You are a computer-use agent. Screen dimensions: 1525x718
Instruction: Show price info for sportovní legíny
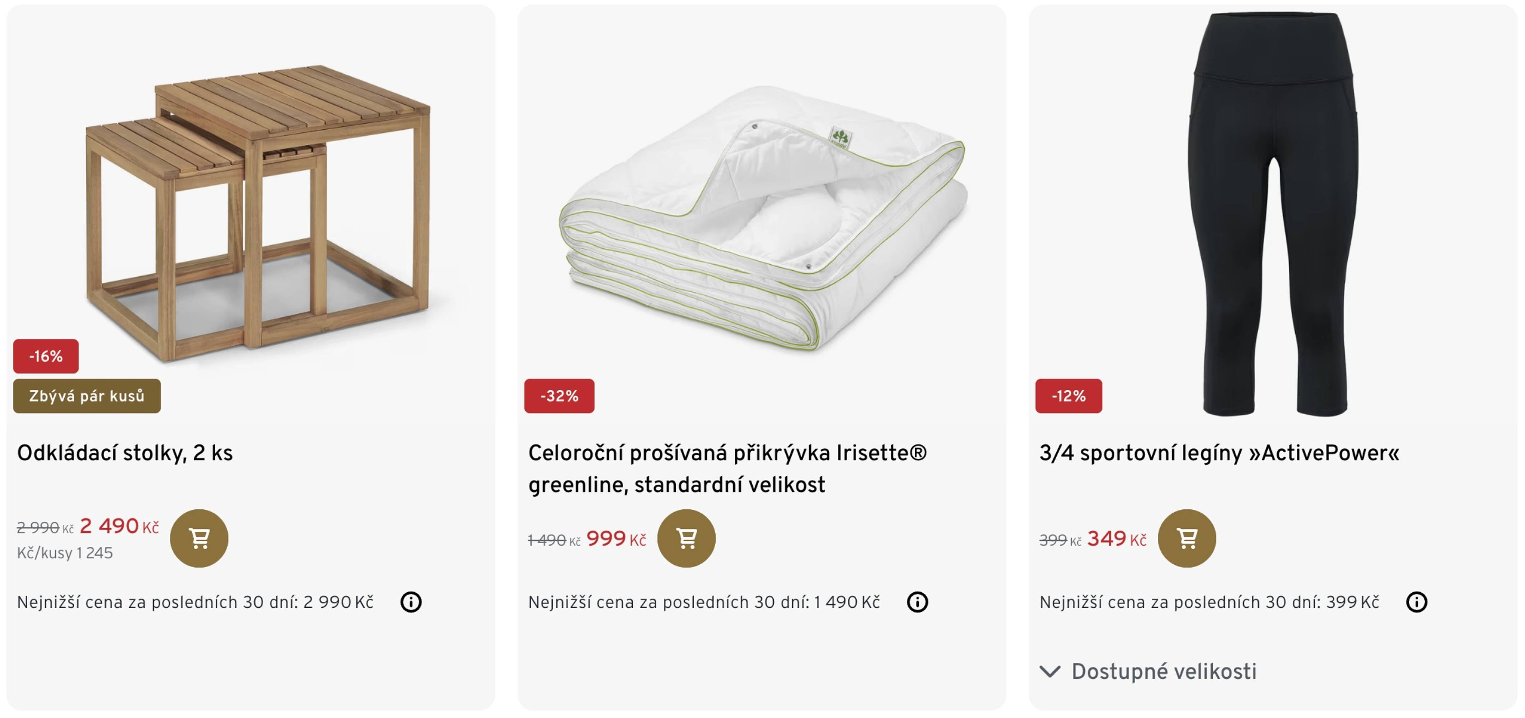coord(1416,602)
